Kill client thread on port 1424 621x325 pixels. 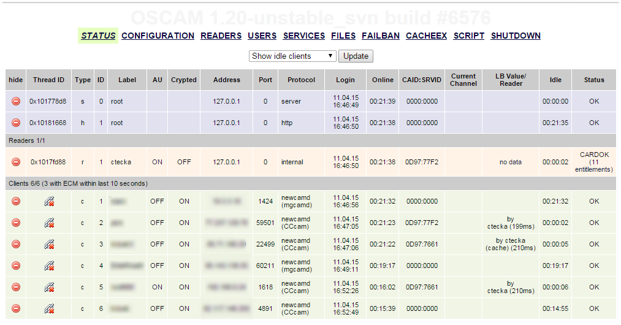click(x=49, y=201)
